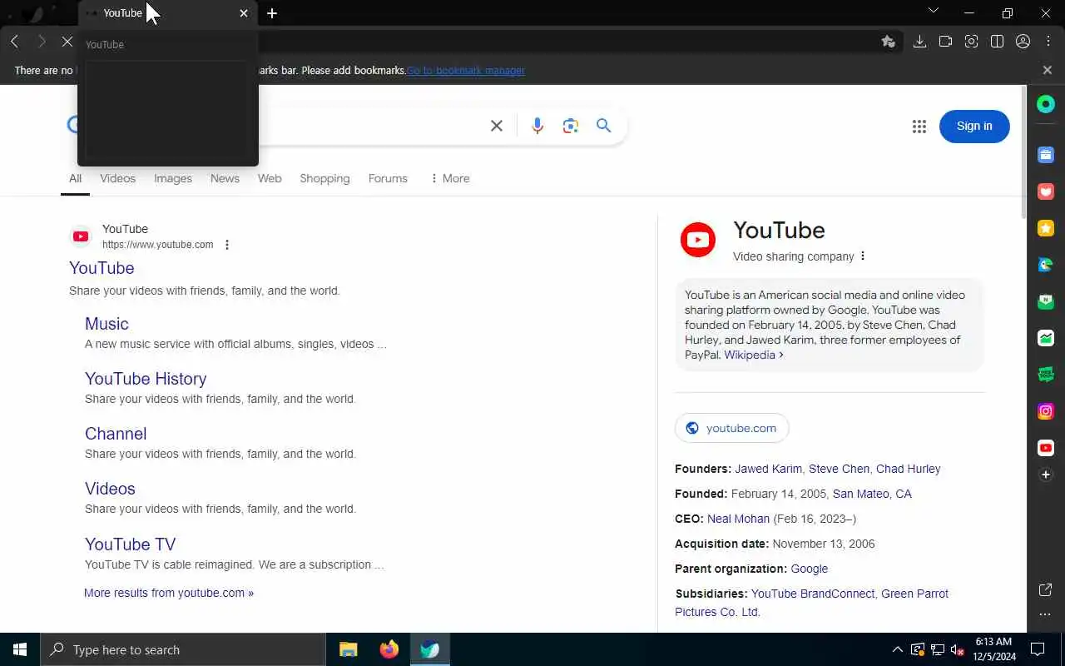Open the YouTube TV sitelink
Viewport: 1065px width, 666px height.
click(131, 544)
